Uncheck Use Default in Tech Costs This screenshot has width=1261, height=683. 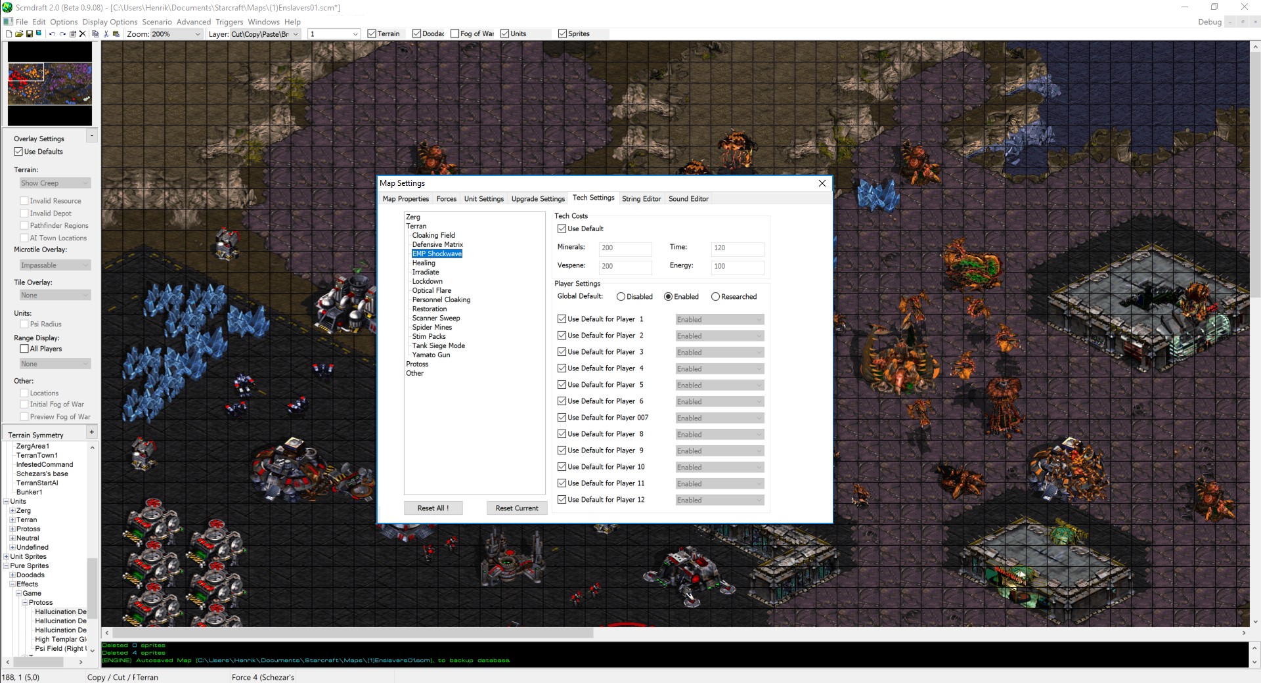tap(562, 229)
